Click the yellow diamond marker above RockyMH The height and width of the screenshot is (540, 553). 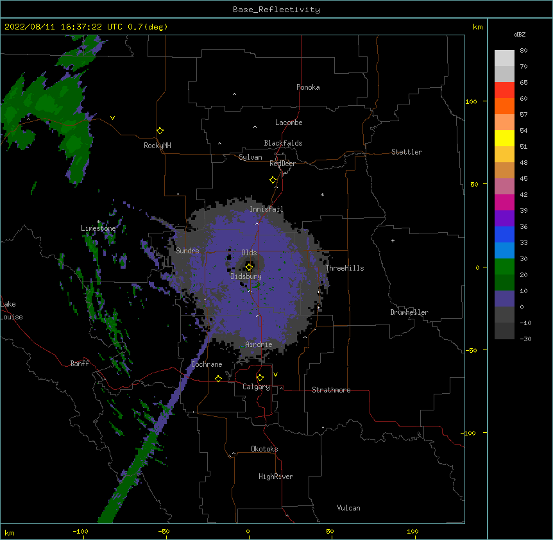[160, 131]
